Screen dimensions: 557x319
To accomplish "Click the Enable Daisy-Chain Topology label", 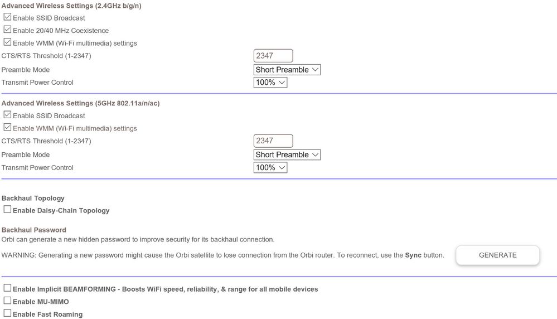I will [61, 211].
